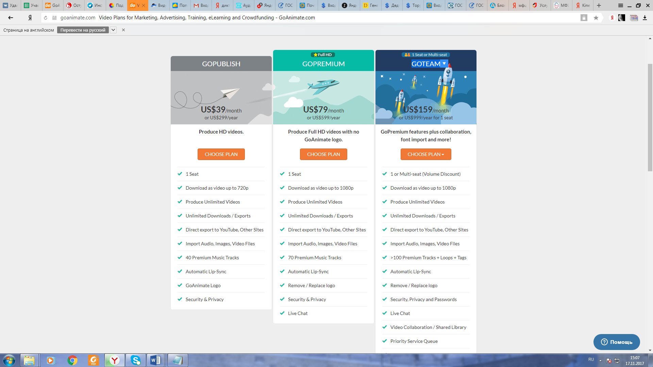Choose the GoPremium plan
The height and width of the screenshot is (367, 653).
click(x=323, y=154)
